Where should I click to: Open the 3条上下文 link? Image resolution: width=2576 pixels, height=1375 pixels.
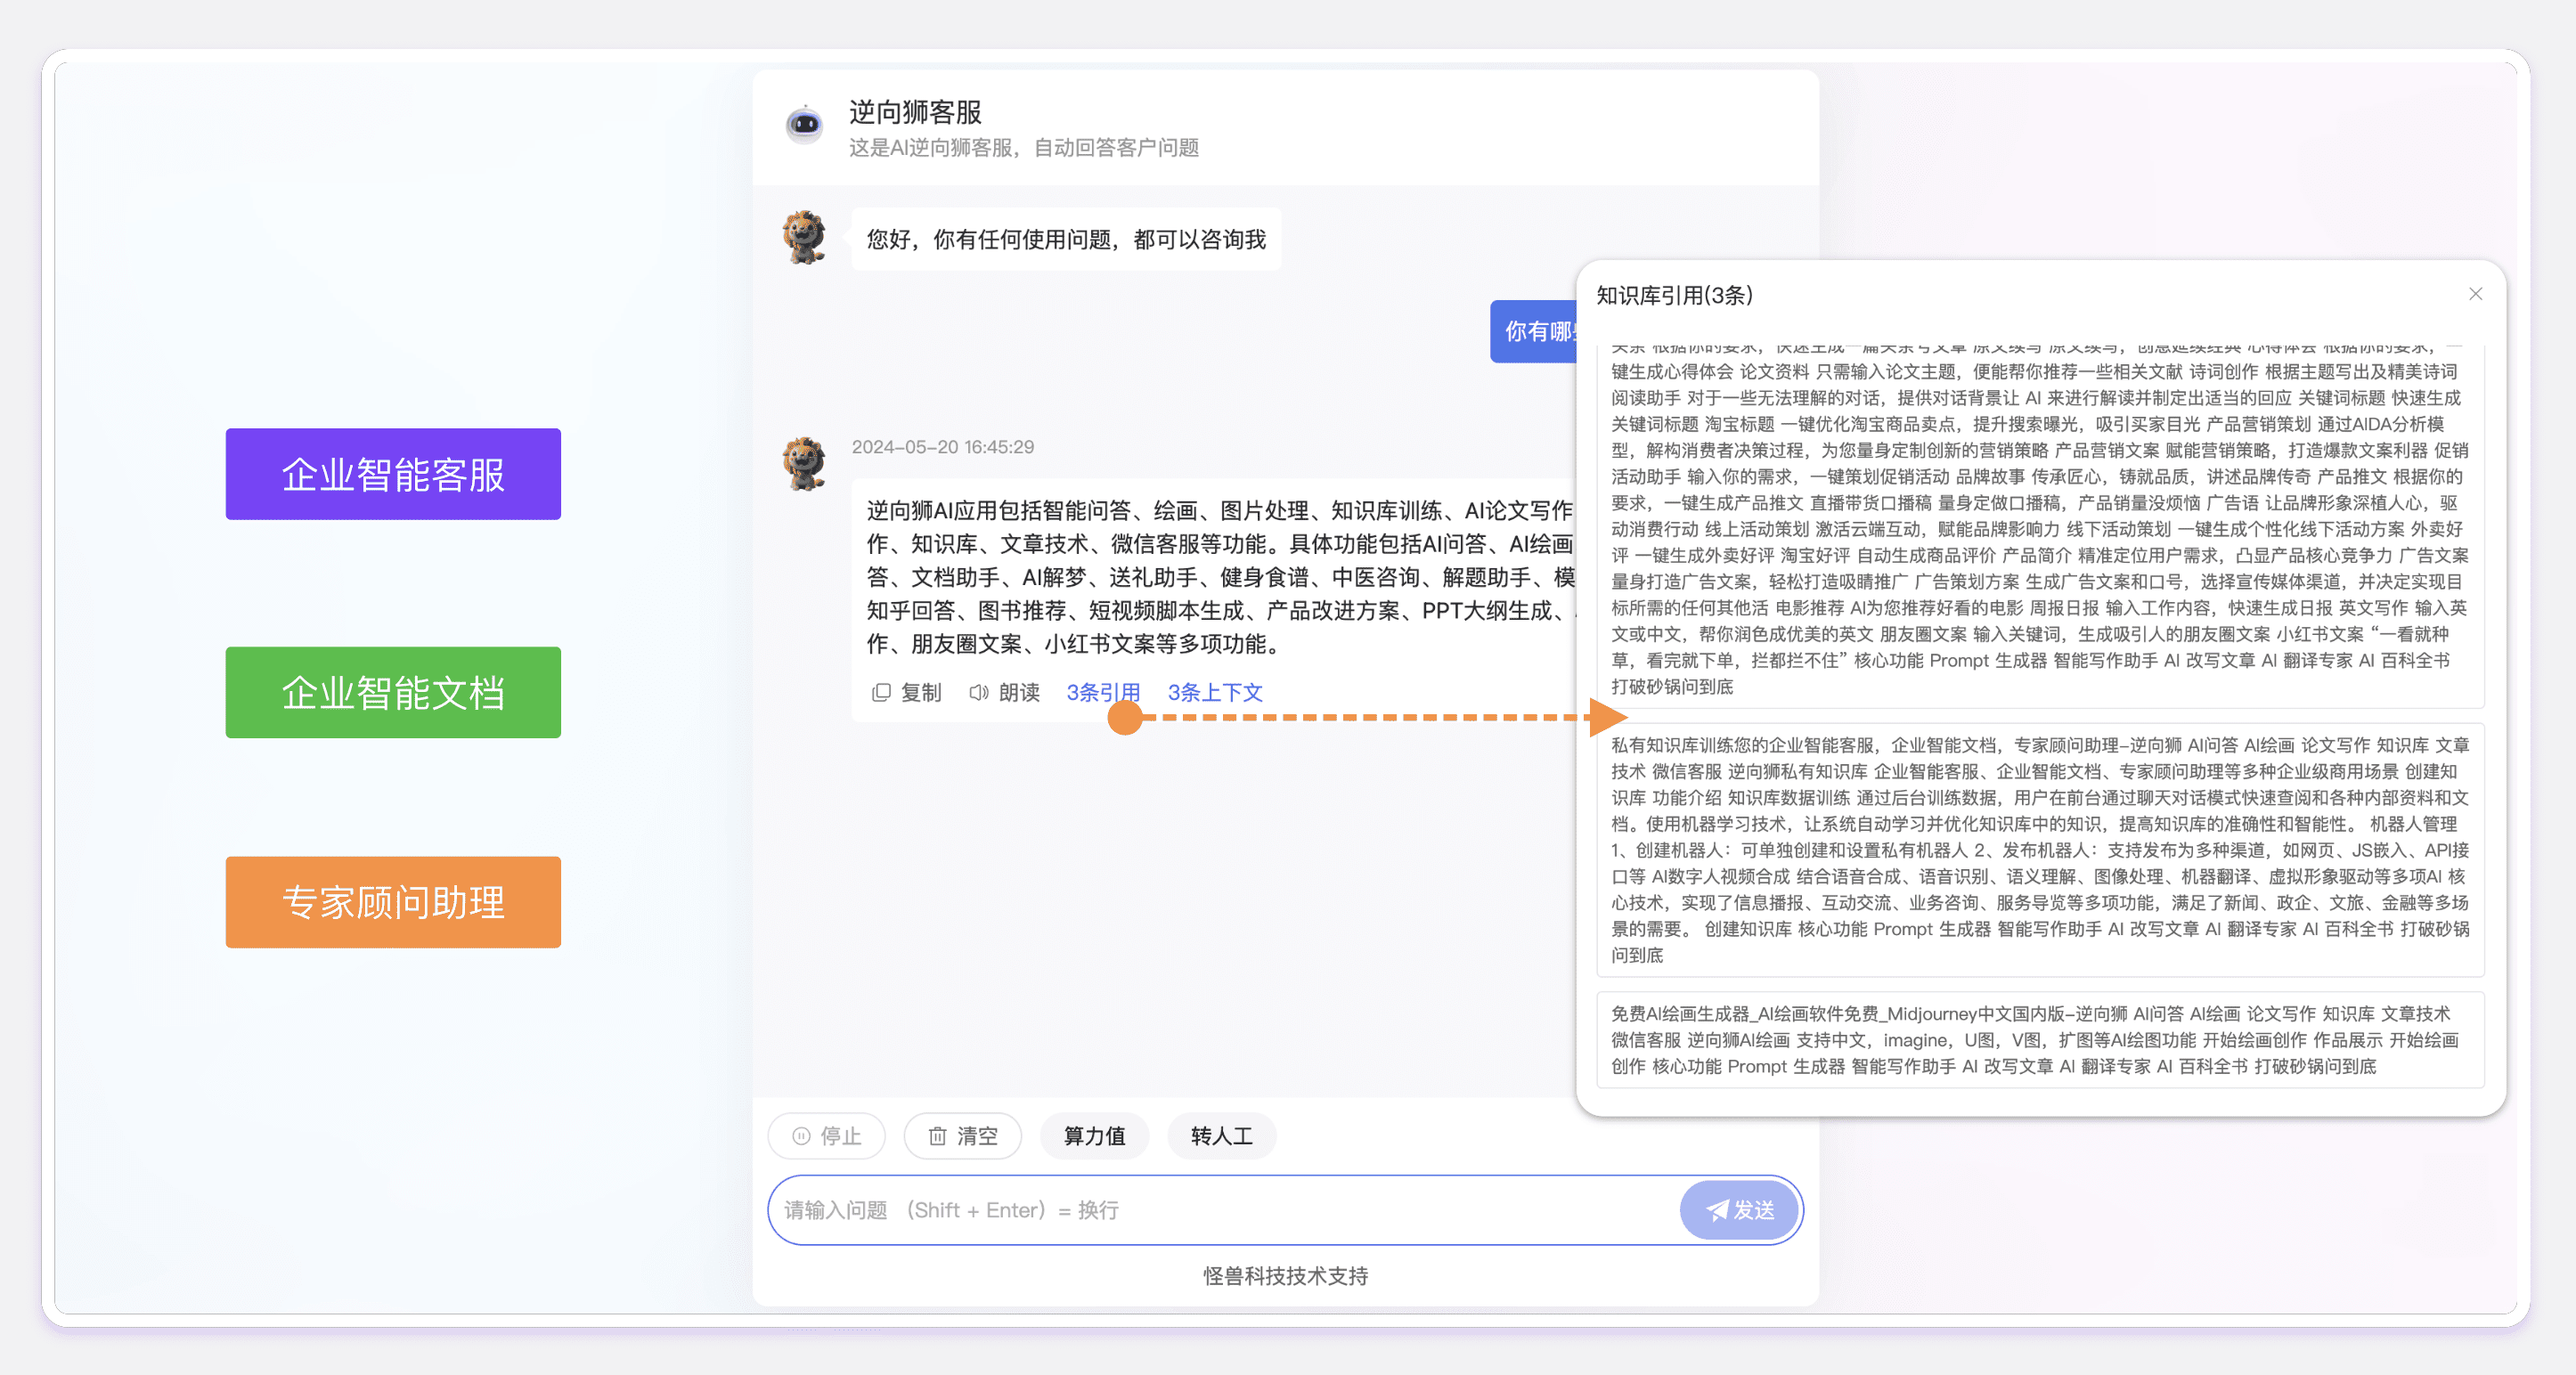[x=1215, y=692]
